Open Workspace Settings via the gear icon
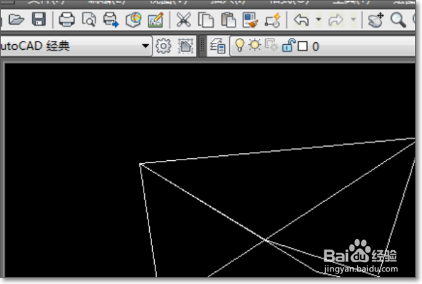 coord(163,46)
